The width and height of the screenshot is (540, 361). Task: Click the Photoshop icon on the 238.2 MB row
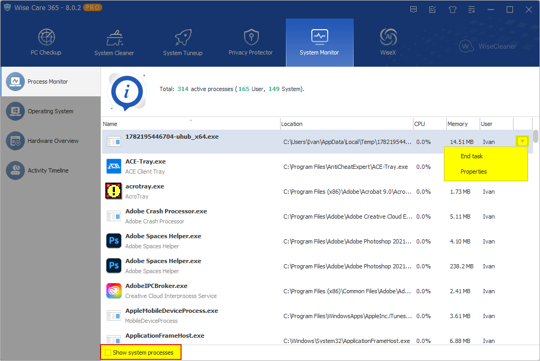pos(114,266)
